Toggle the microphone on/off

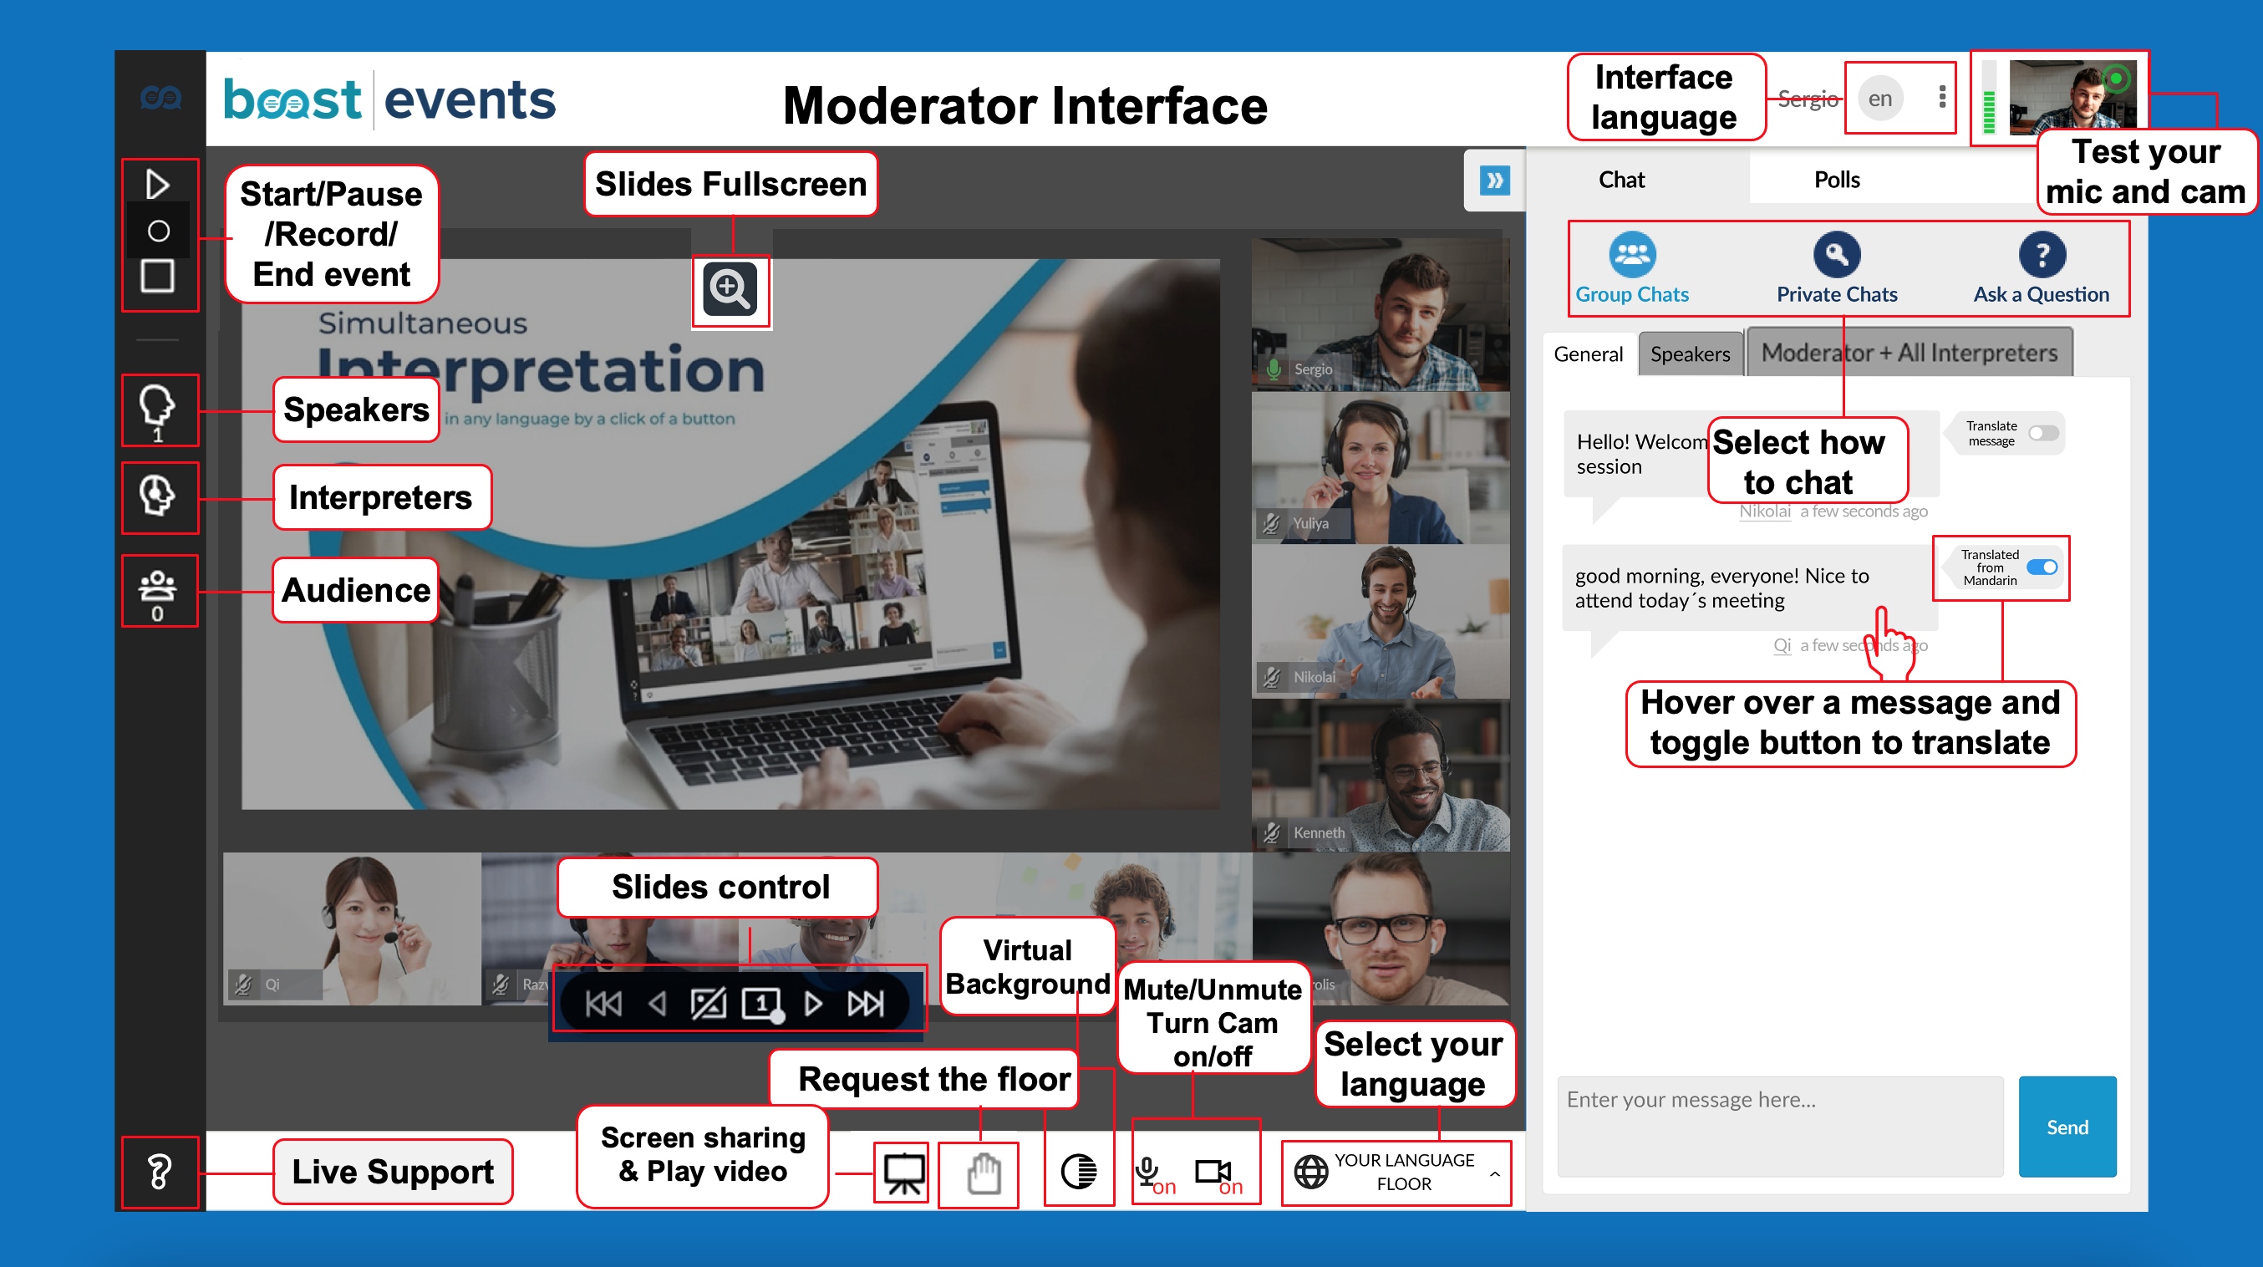click(x=1147, y=1171)
